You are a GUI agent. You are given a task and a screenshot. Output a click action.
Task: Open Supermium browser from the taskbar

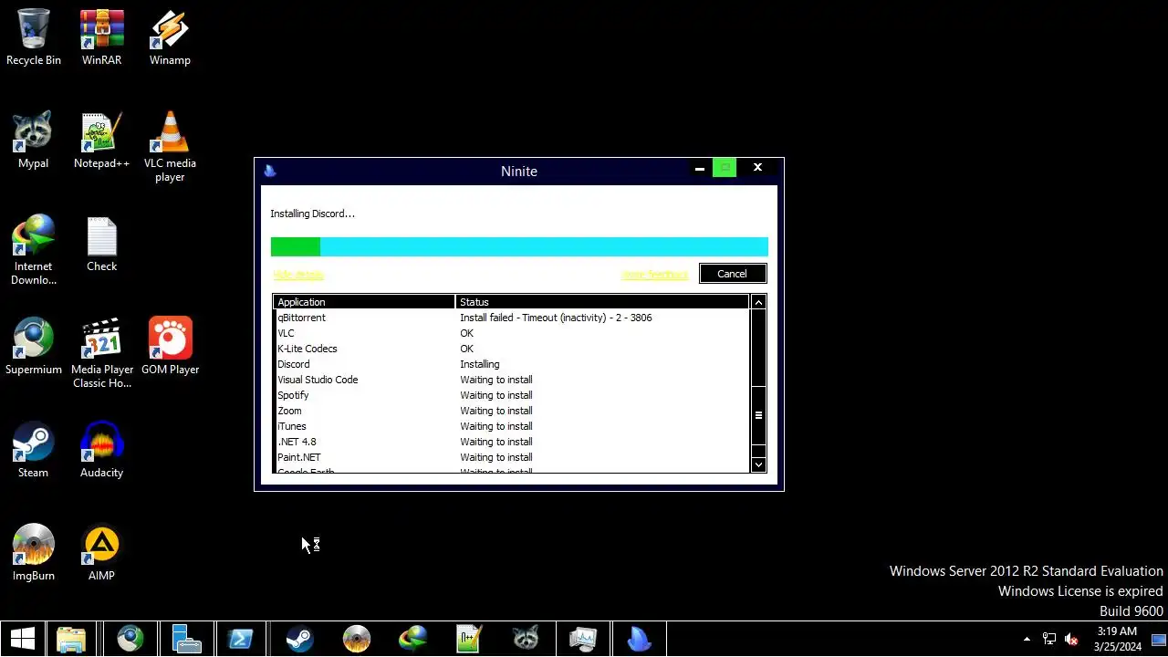click(x=130, y=639)
